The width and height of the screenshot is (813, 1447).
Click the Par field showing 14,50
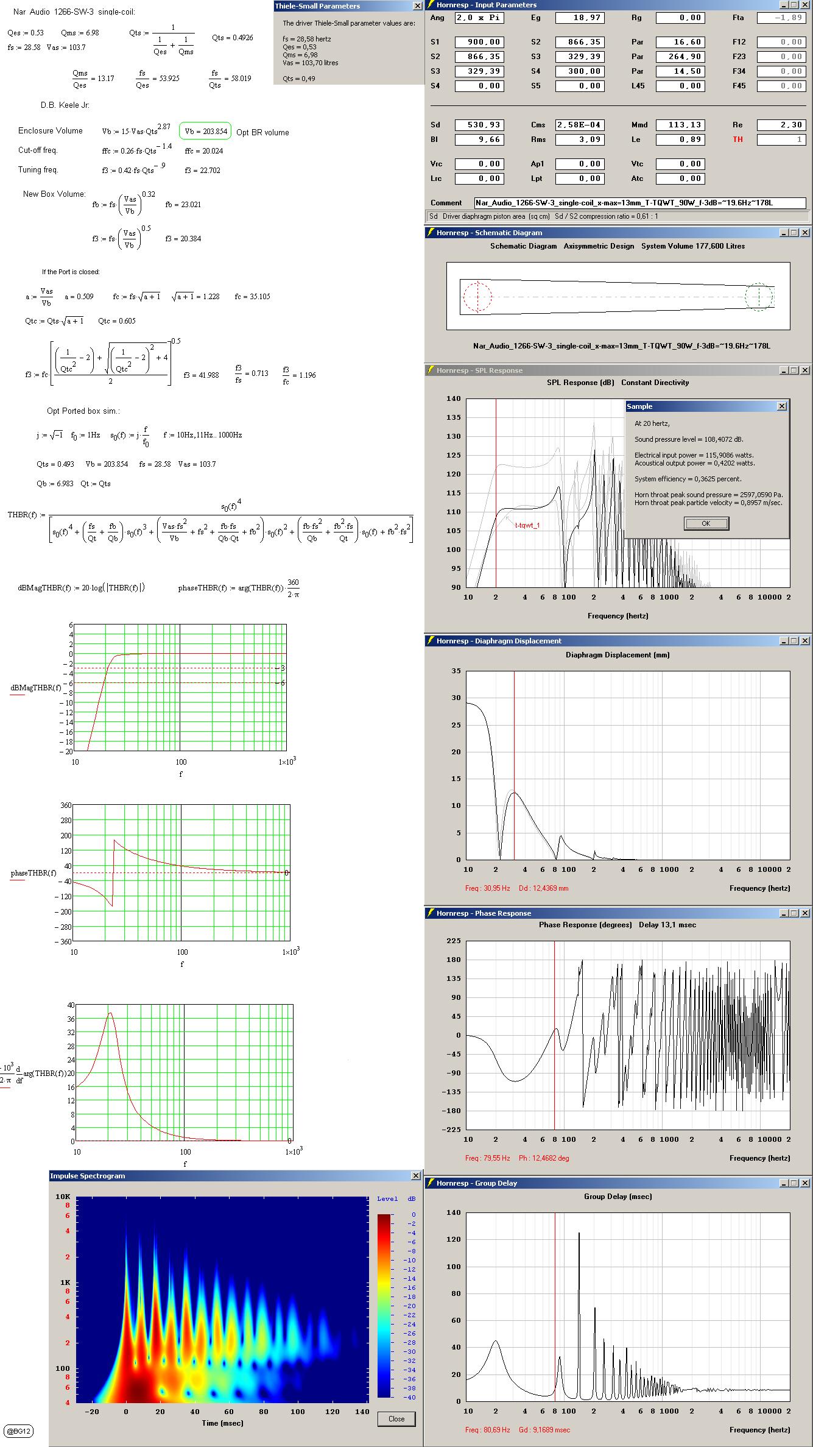tap(680, 71)
